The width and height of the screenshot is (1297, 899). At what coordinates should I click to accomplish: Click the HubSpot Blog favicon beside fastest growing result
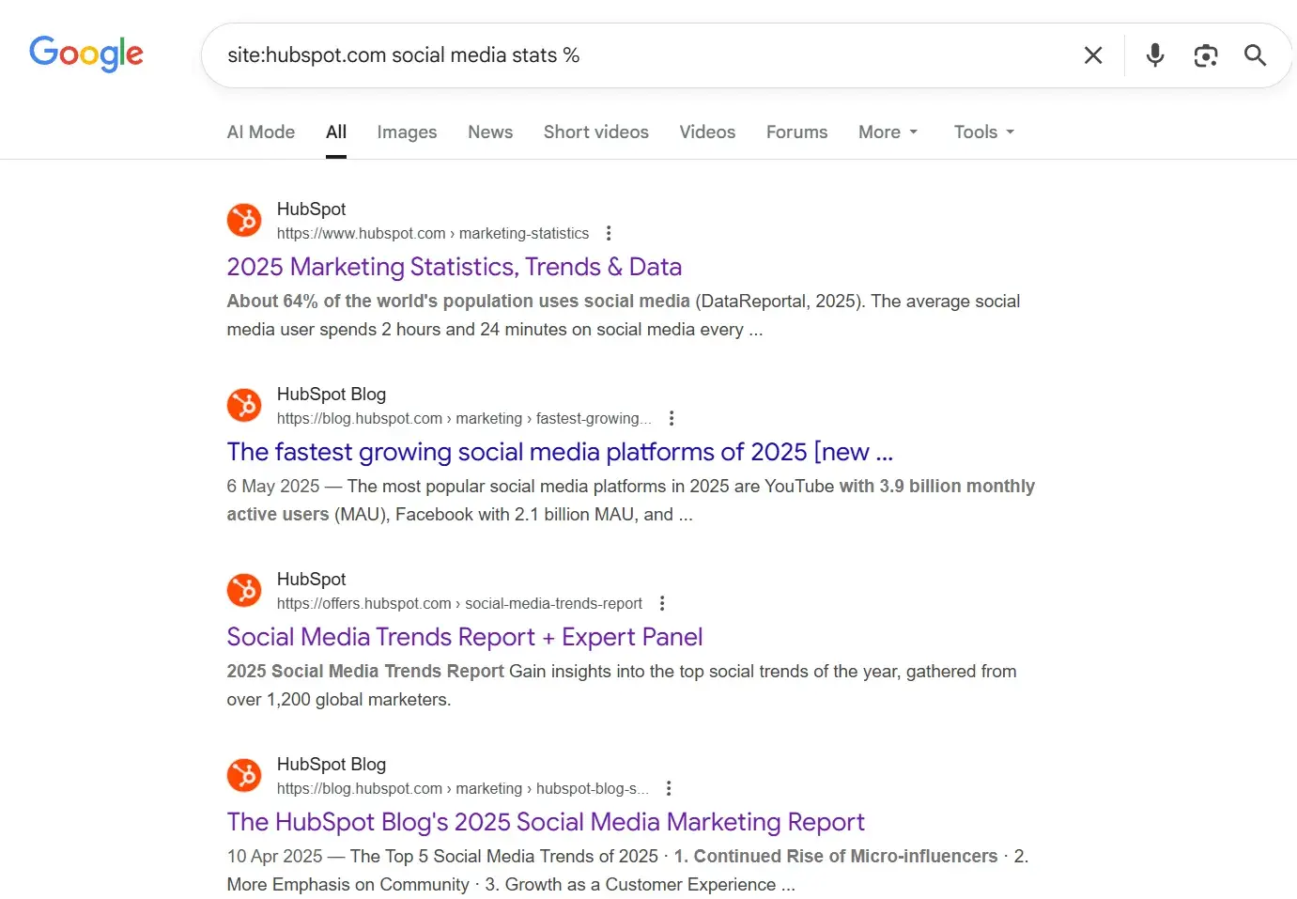click(244, 404)
